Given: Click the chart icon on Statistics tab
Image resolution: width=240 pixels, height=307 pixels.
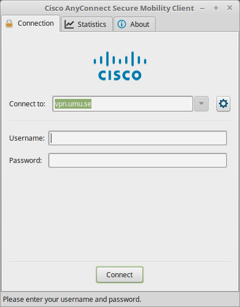Looking at the screenshot, I should point(69,25).
